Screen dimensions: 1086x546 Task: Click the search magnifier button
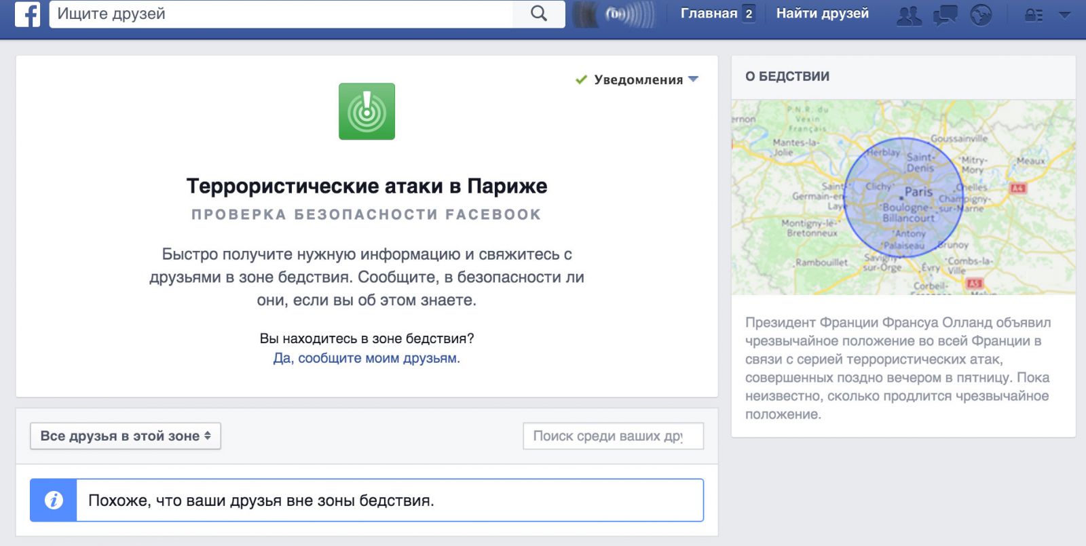click(538, 14)
